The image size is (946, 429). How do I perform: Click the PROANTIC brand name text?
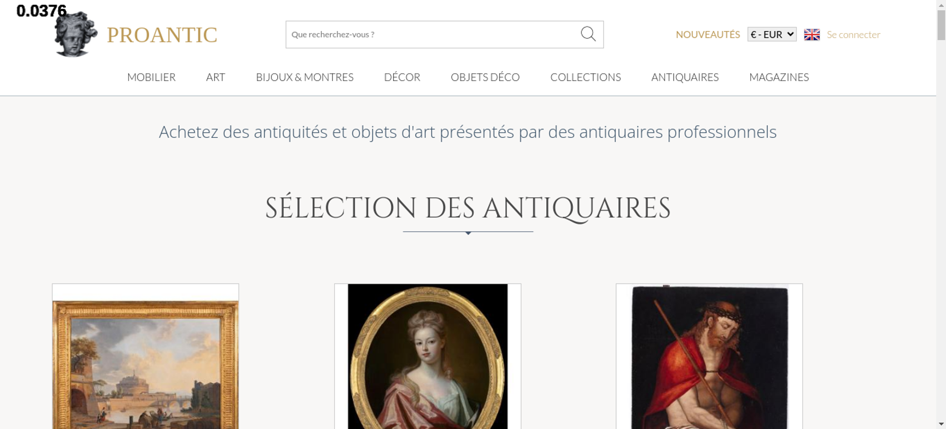coord(162,35)
